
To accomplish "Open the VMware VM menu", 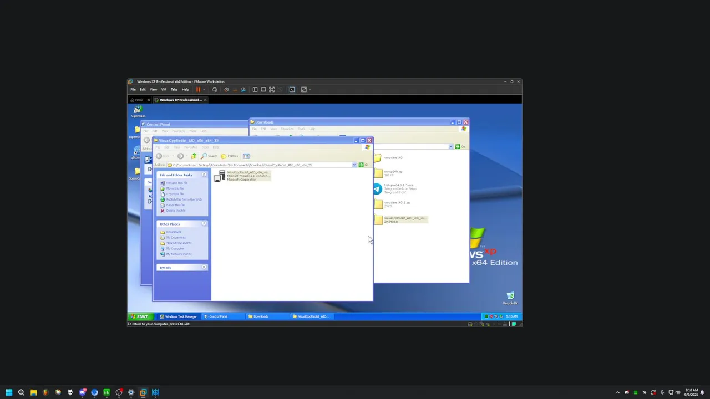I will point(164,89).
